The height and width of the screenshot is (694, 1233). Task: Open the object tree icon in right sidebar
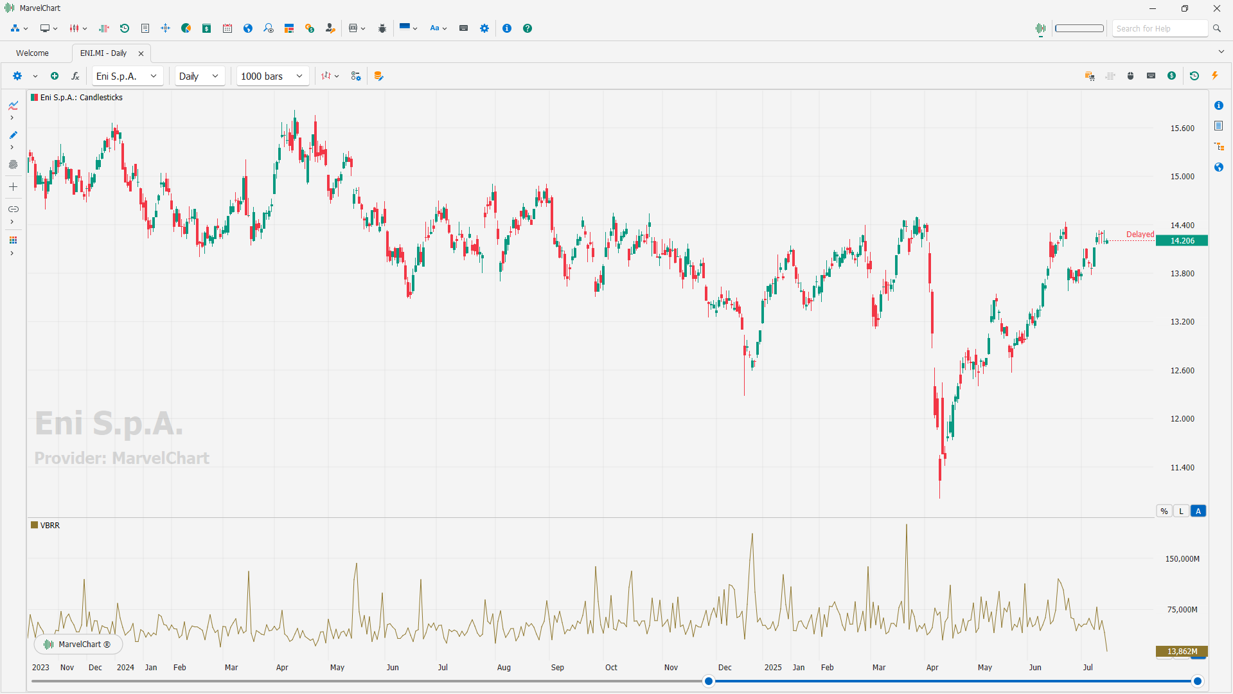point(1219,147)
